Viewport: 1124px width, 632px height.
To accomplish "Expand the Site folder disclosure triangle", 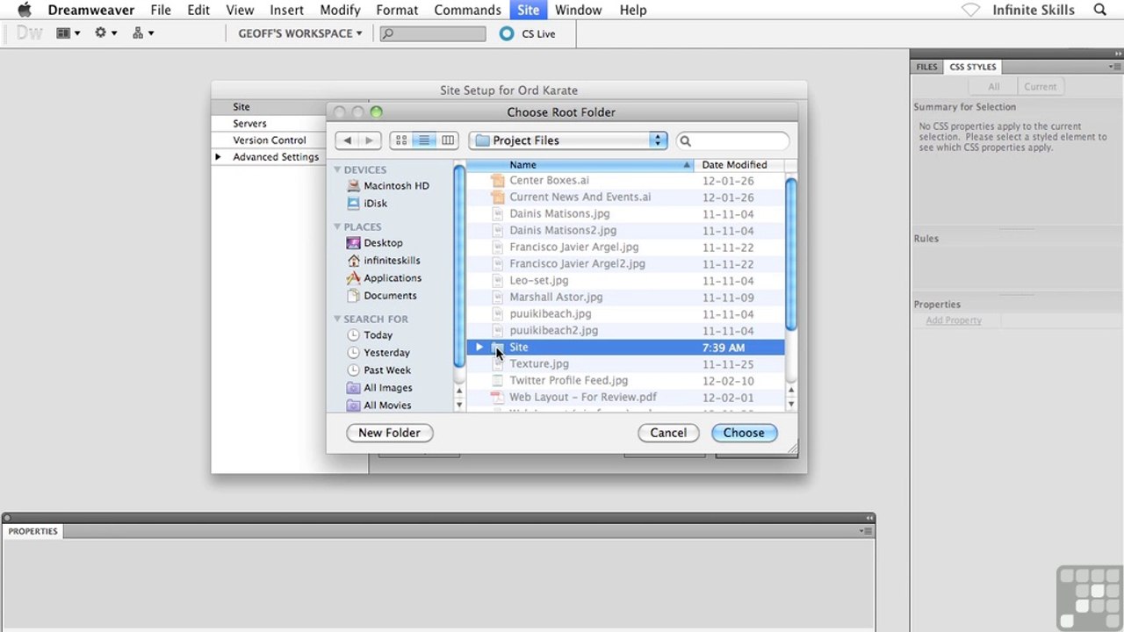I will (x=479, y=348).
